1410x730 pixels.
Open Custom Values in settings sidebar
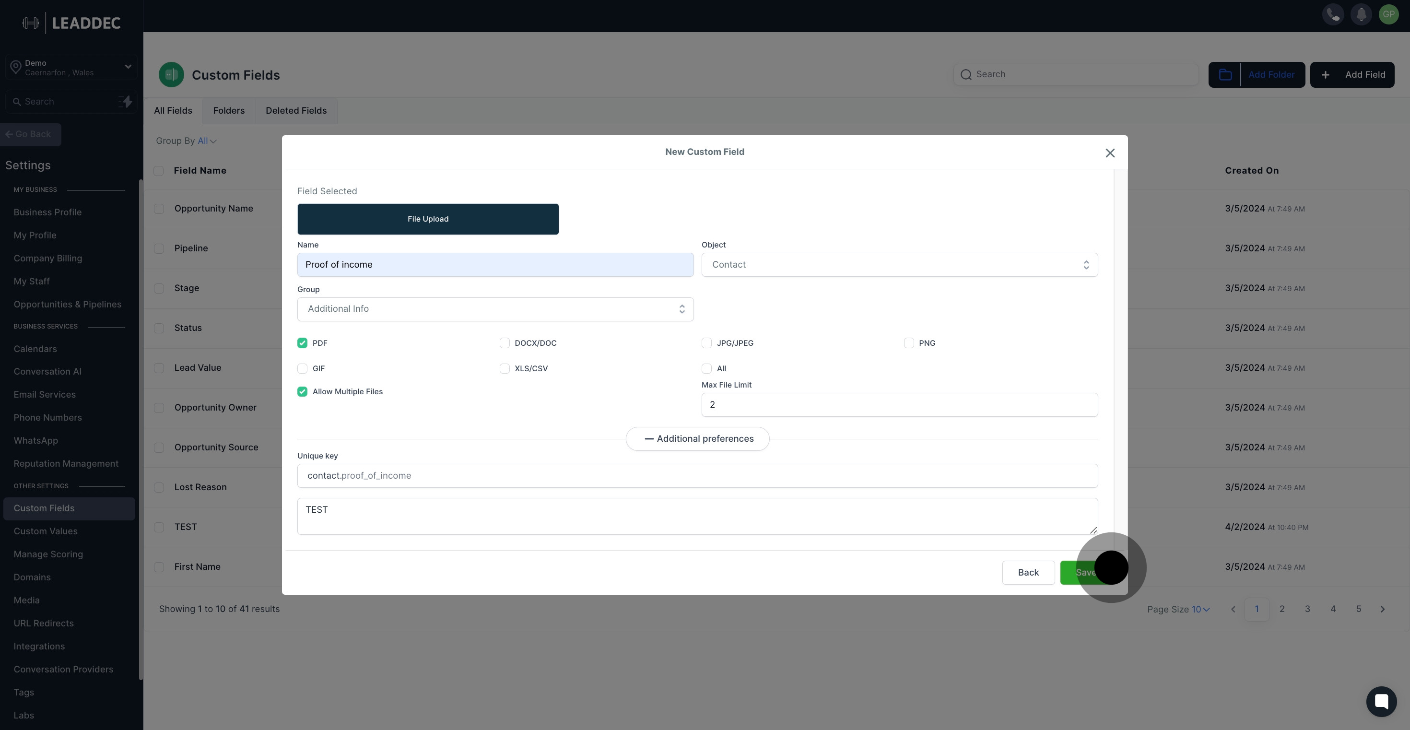(46, 531)
